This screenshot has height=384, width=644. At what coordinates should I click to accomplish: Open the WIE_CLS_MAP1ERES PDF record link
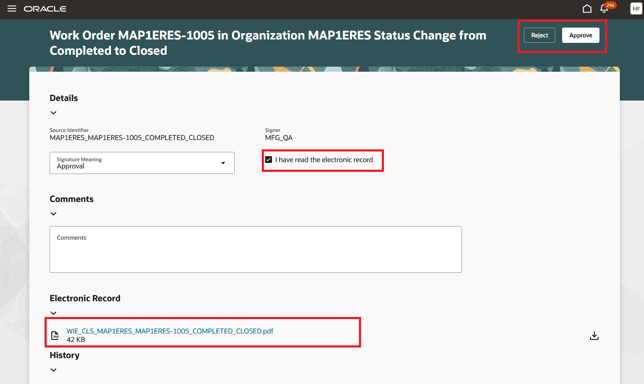(170, 331)
